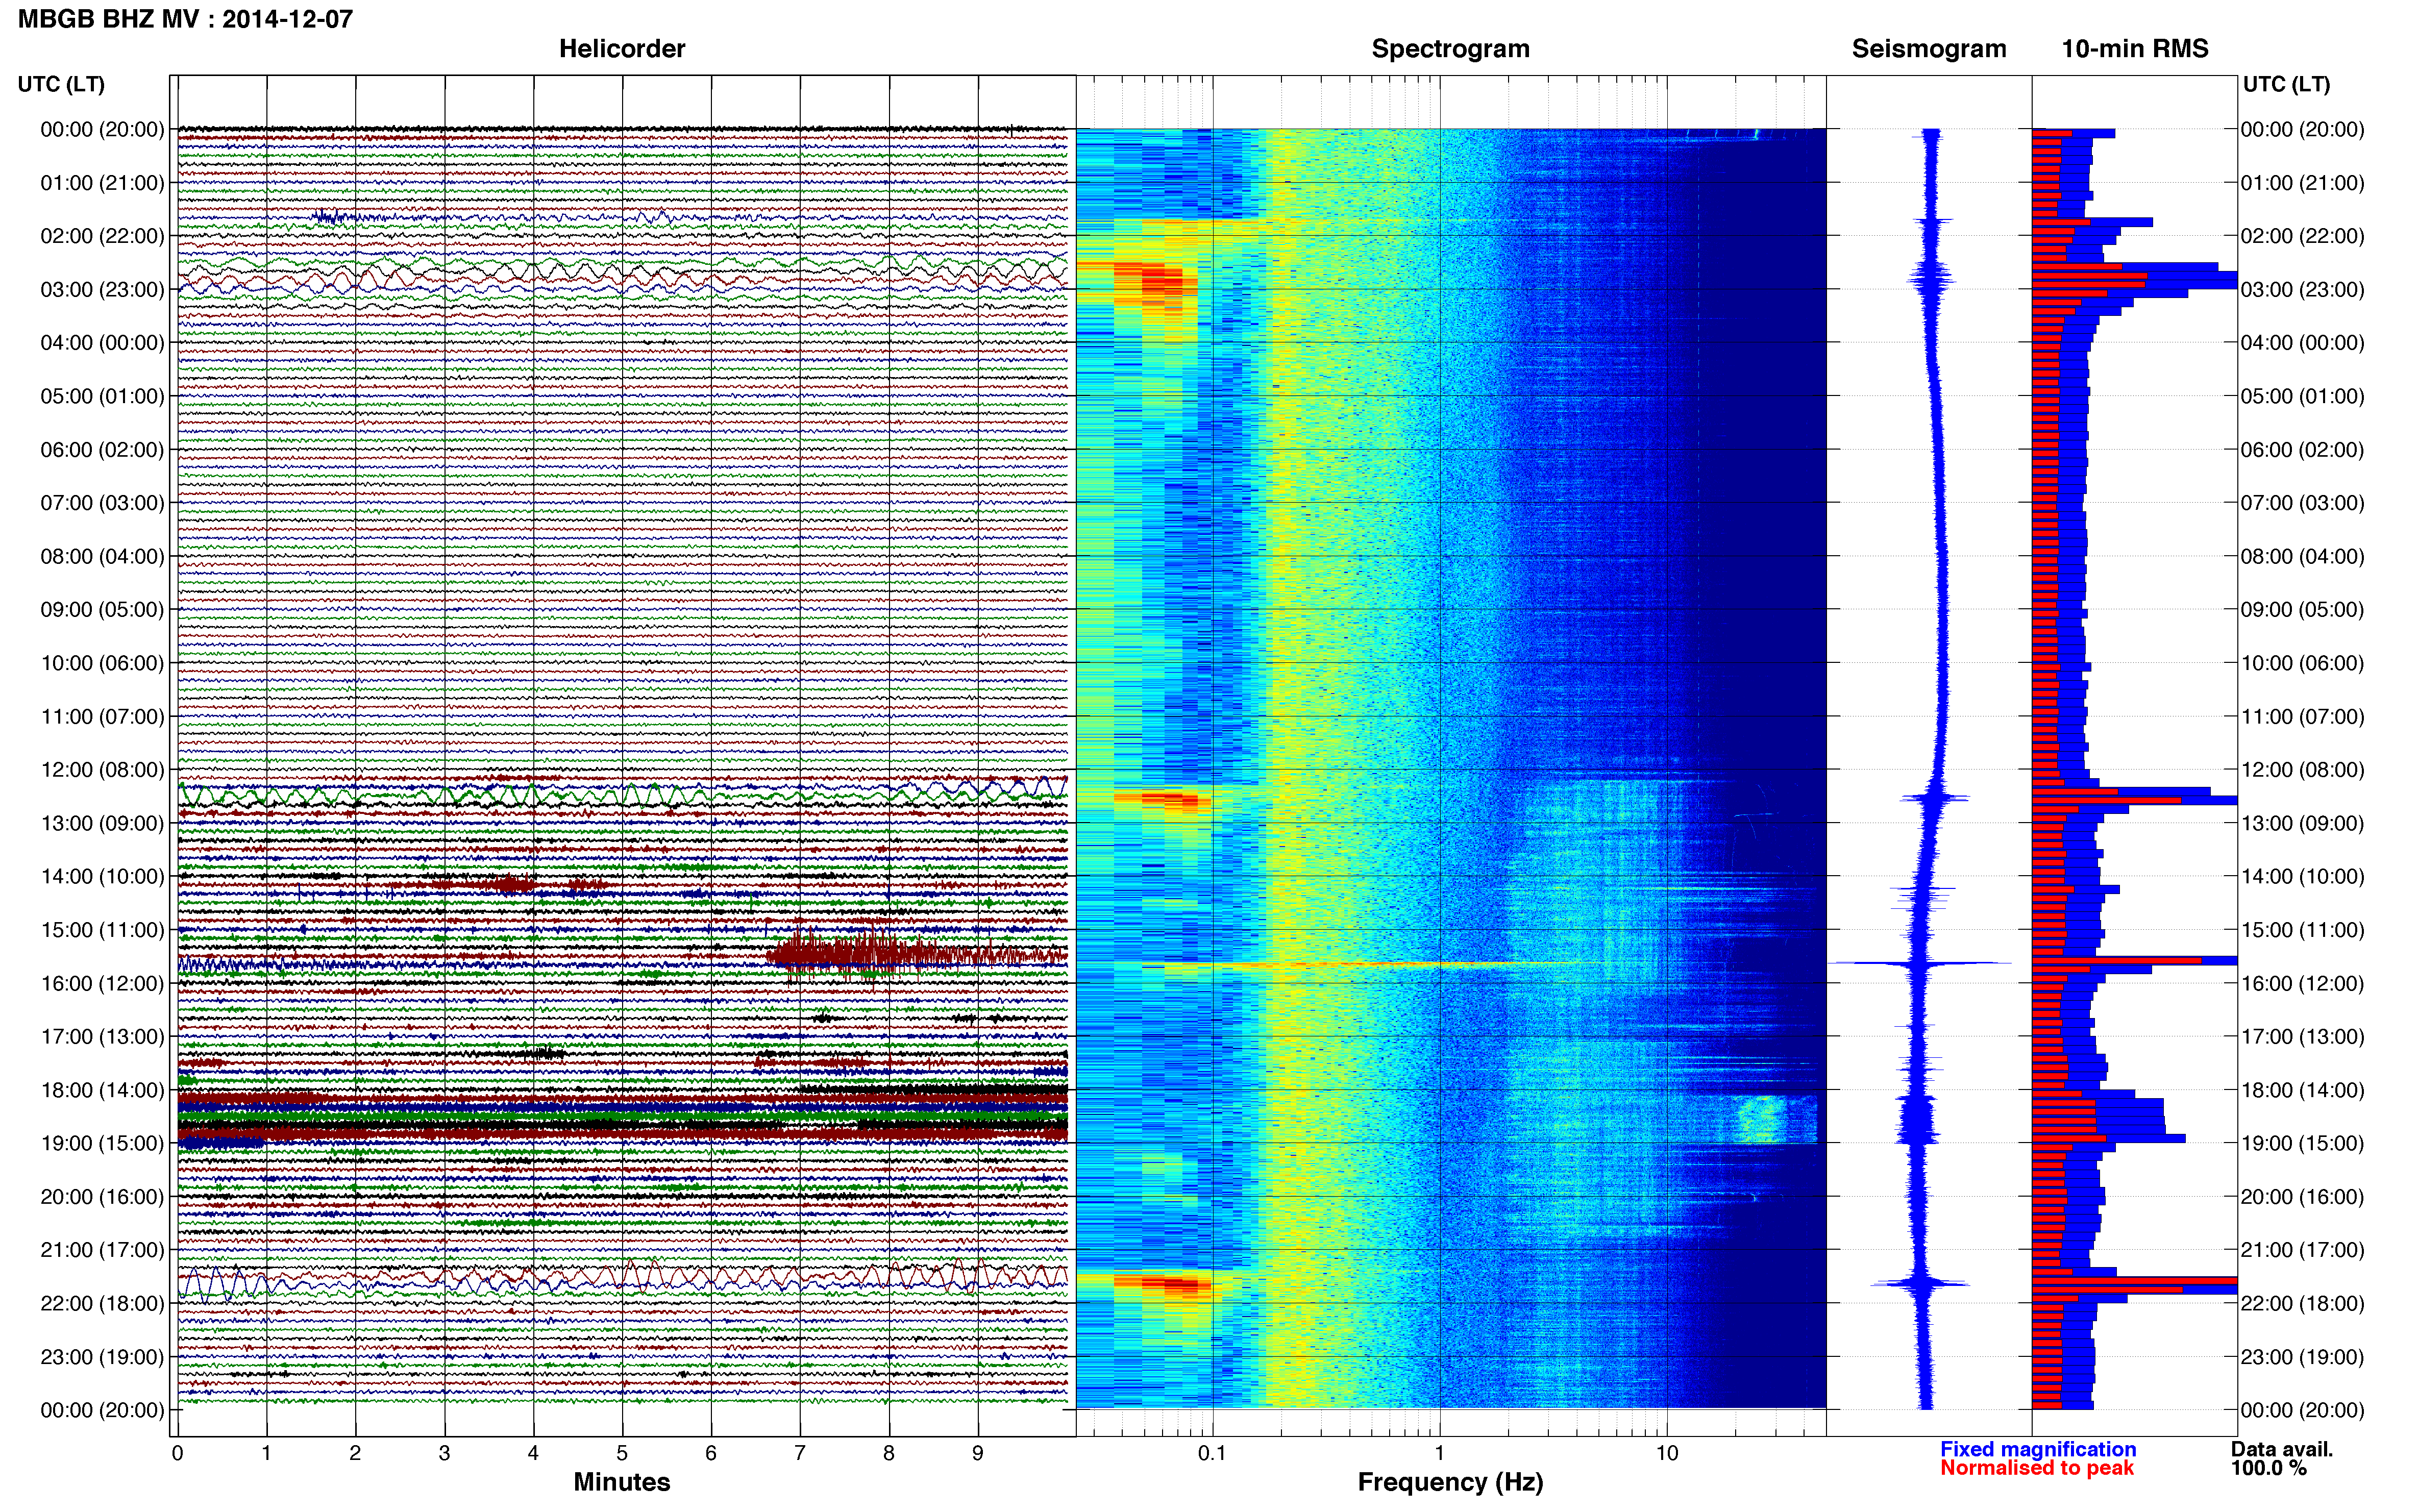This screenshot has height=1512, width=2419.
Task: Click the red low-frequency spectrogram patch near 03:00
Action: (x=1156, y=283)
